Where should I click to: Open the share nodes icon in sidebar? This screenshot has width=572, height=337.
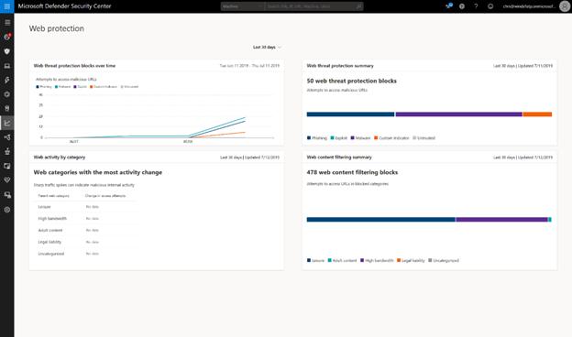click(x=7, y=137)
